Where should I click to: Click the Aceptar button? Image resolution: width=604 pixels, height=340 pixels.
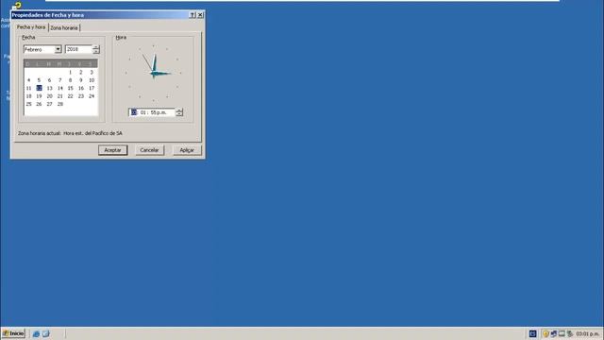tap(113, 150)
